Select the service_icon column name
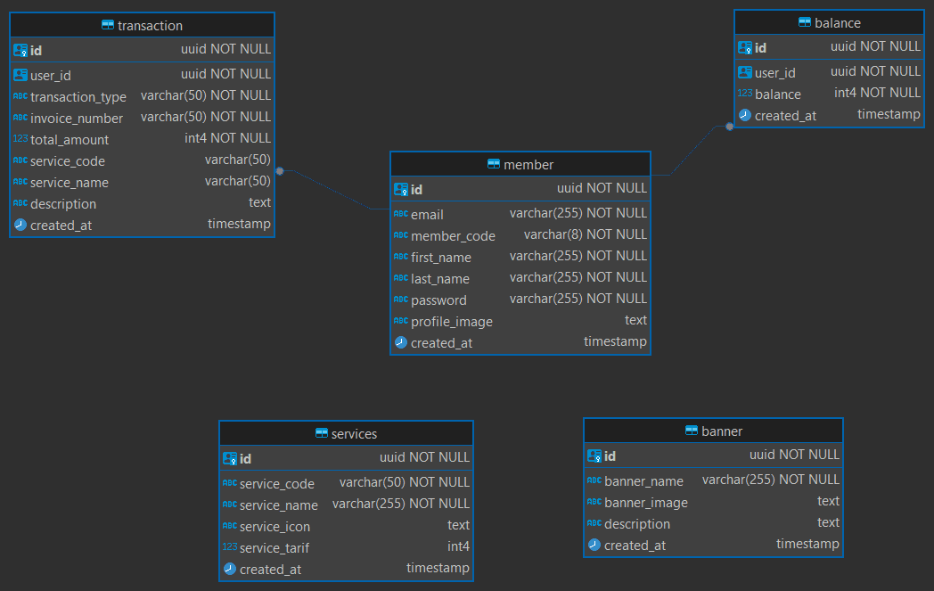The width and height of the screenshot is (934, 591). click(x=274, y=527)
